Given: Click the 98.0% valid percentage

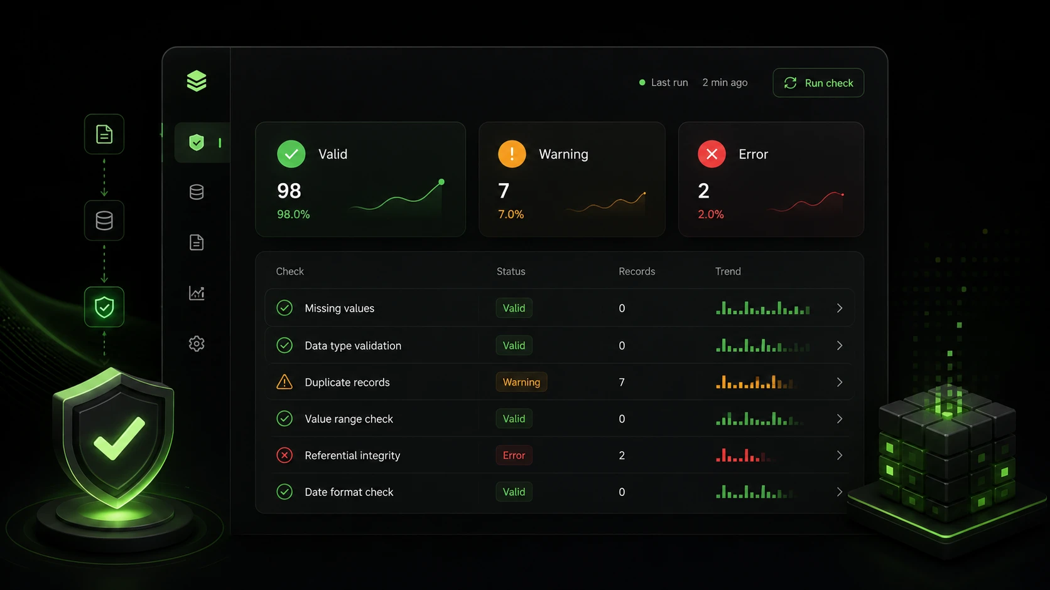Looking at the screenshot, I should point(293,214).
